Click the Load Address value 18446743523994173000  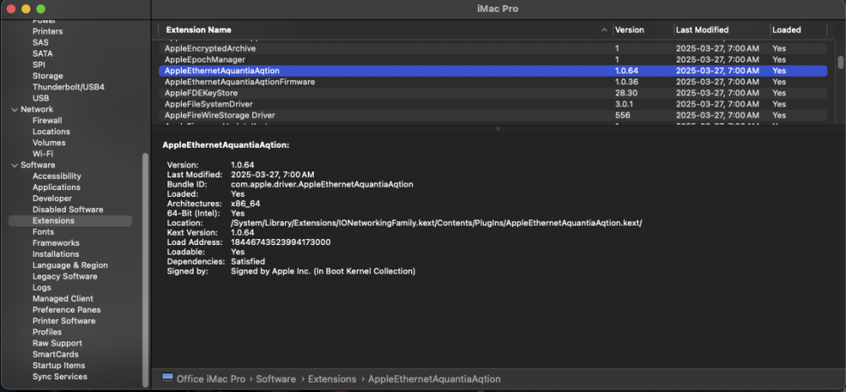(x=281, y=242)
